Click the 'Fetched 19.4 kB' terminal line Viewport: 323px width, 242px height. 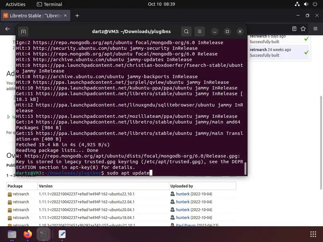tap(63, 145)
